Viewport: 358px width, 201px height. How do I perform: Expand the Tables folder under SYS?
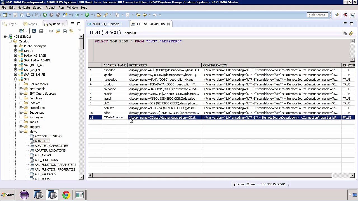21,122
